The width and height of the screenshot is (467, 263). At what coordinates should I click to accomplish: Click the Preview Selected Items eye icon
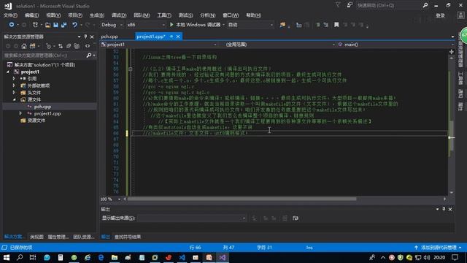[88, 46]
